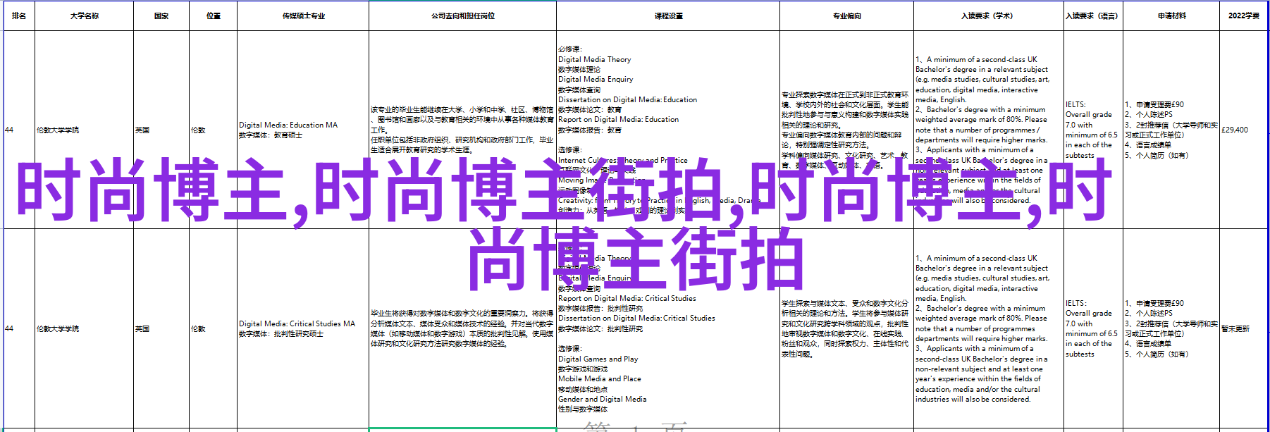Click the 国家 column header

tap(161, 16)
